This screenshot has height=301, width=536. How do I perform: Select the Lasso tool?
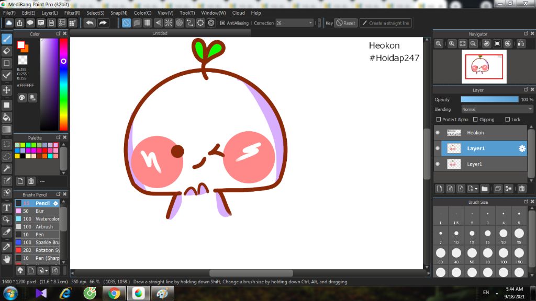(x=6, y=157)
